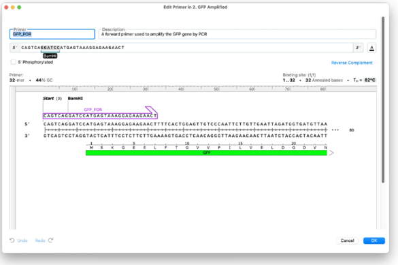Click the 5' end marker of primer field

pyautogui.click(x=15, y=48)
